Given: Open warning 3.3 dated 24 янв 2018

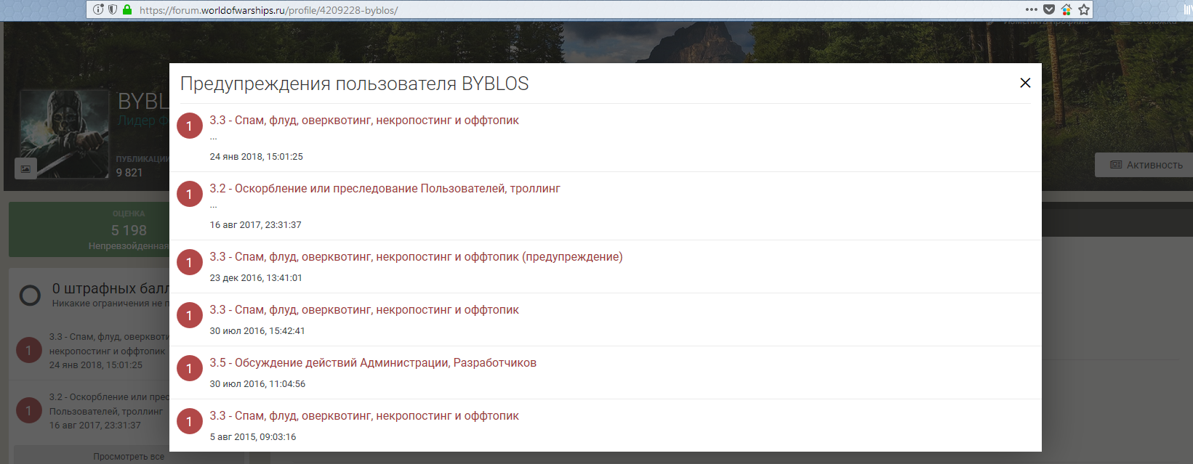Looking at the screenshot, I should tap(363, 121).
